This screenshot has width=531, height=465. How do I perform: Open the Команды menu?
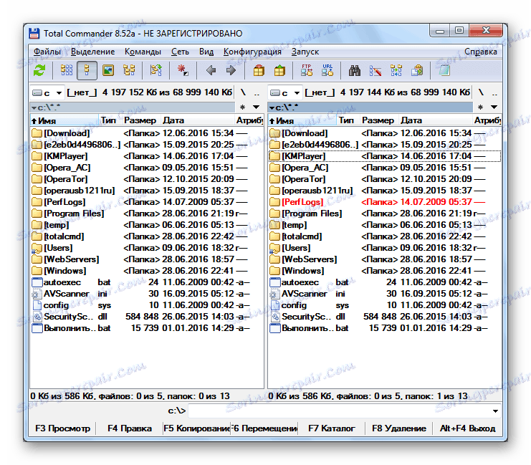click(143, 52)
